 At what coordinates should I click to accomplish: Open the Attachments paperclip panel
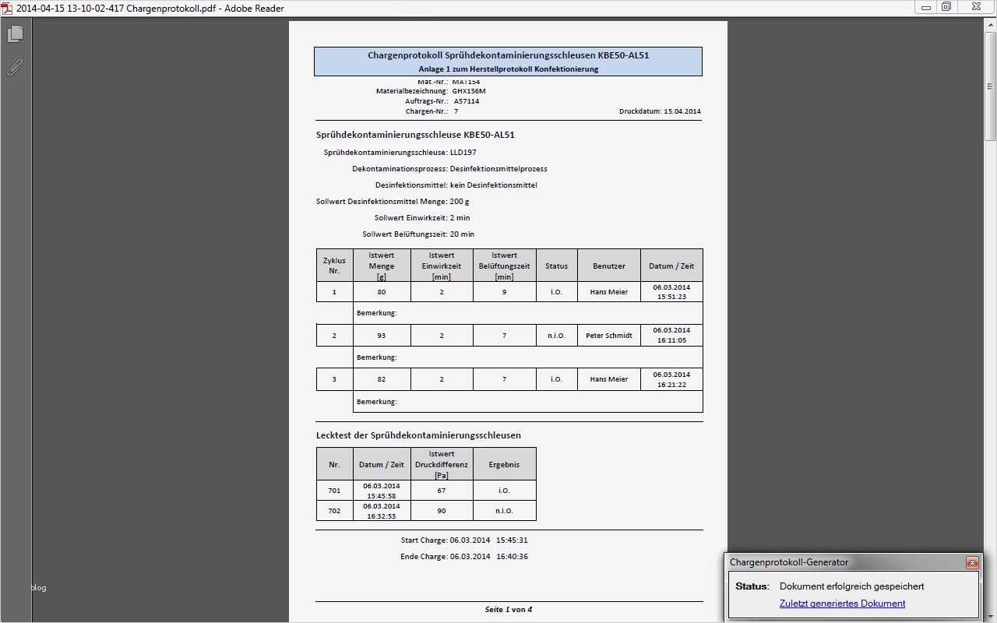(15, 68)
